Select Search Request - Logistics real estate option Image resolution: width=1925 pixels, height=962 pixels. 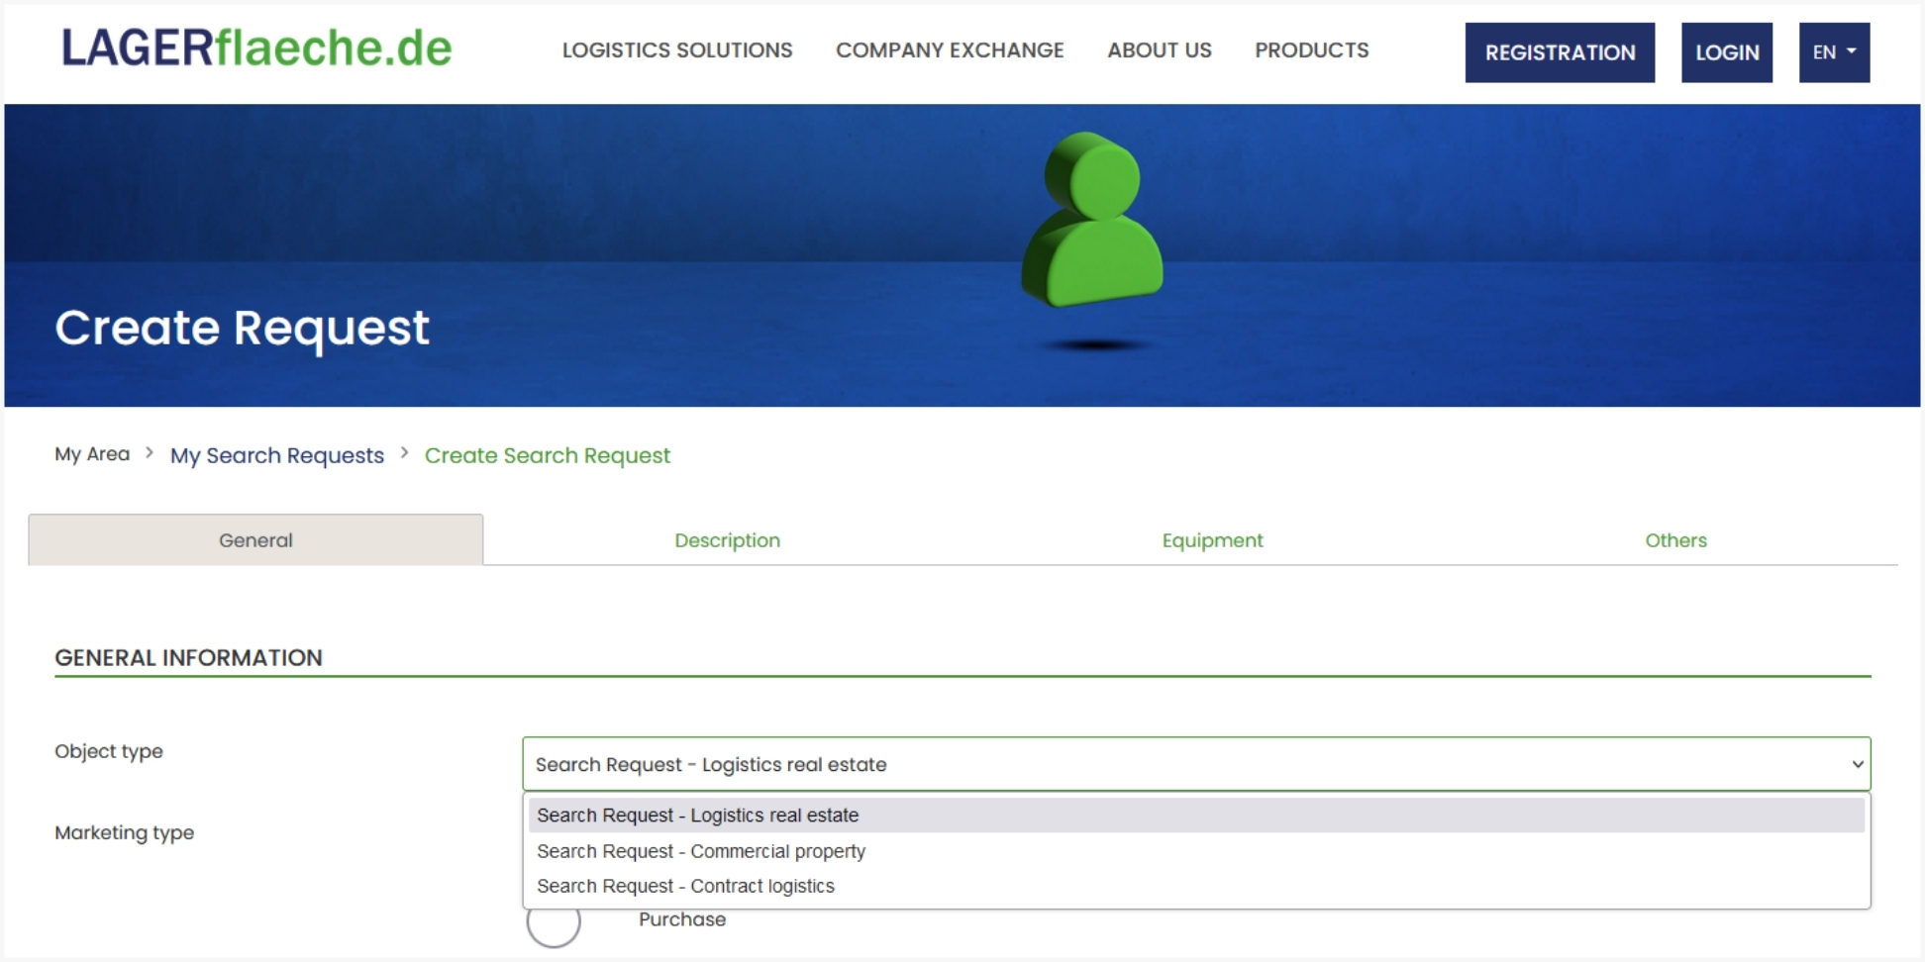coord(696,815)
